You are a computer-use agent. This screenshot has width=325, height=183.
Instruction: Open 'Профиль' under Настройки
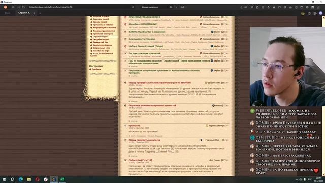point(96,69)
